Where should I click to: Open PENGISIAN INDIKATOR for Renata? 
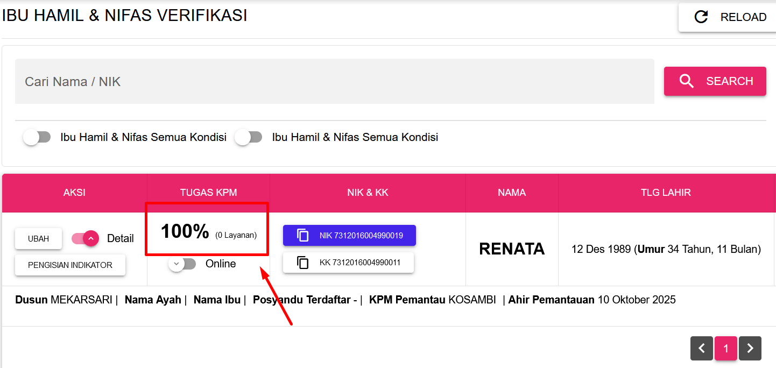[x=70, y=265]
